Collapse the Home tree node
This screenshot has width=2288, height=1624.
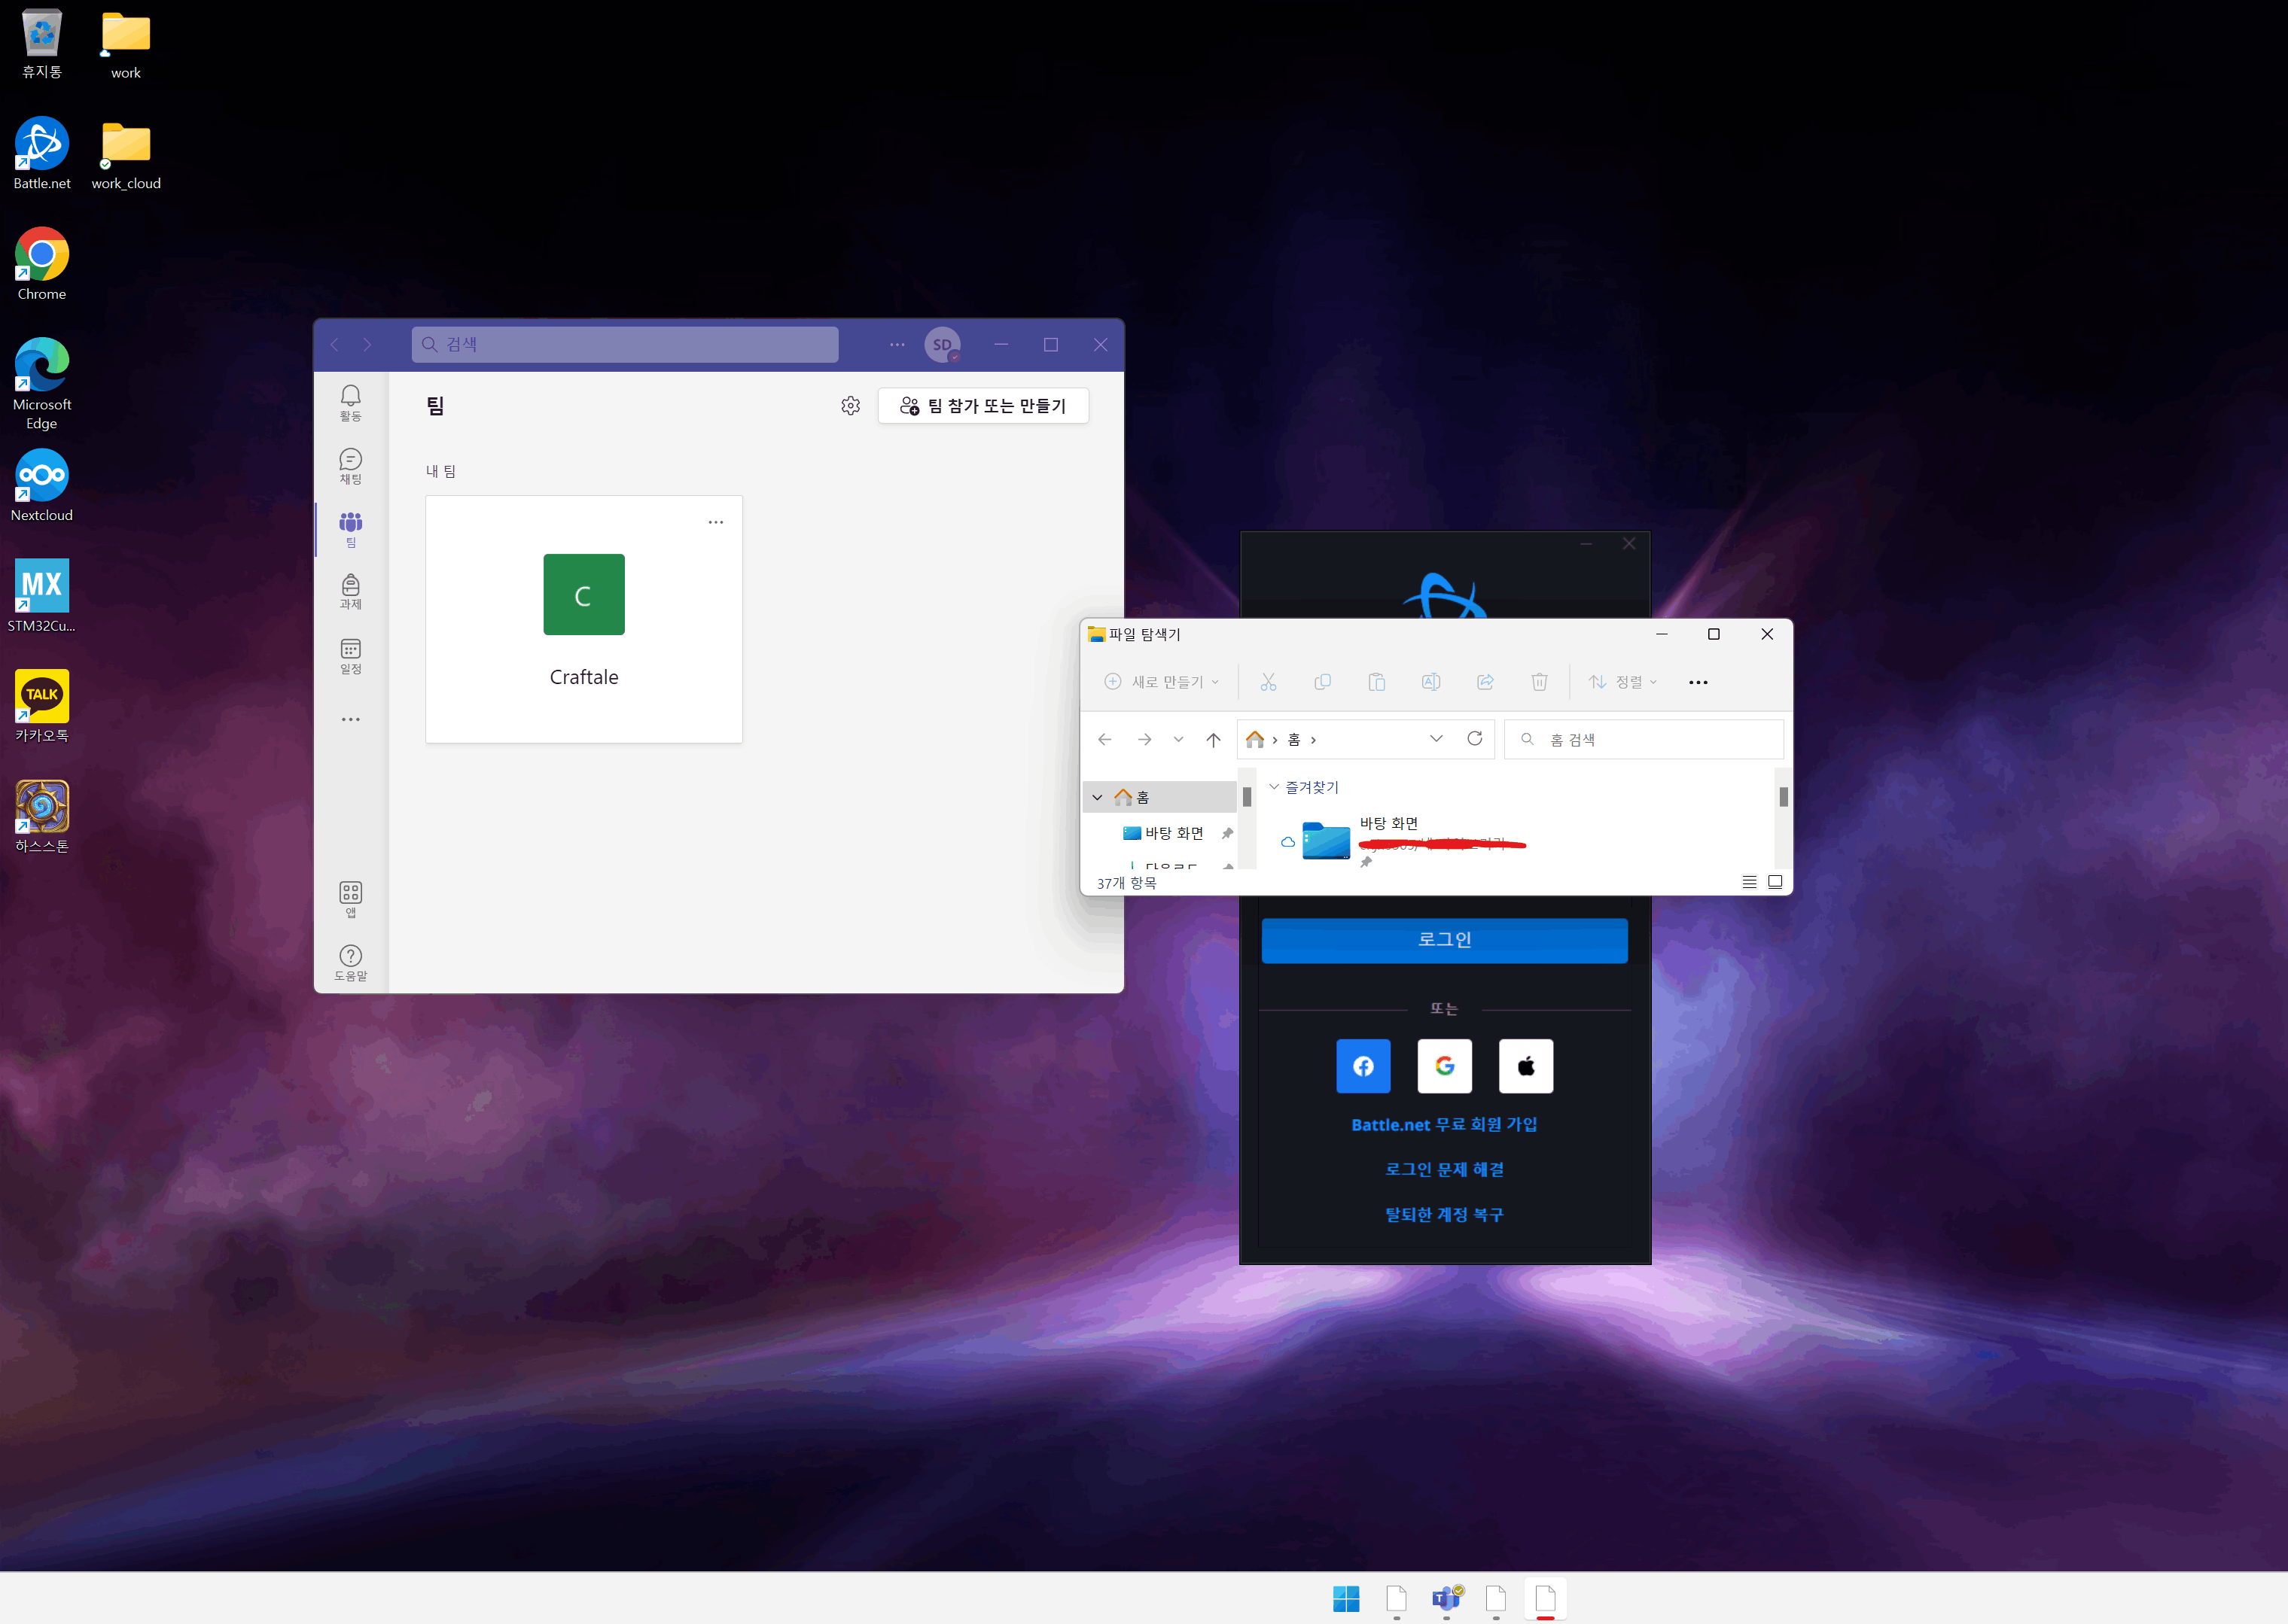click(1098, 797)
